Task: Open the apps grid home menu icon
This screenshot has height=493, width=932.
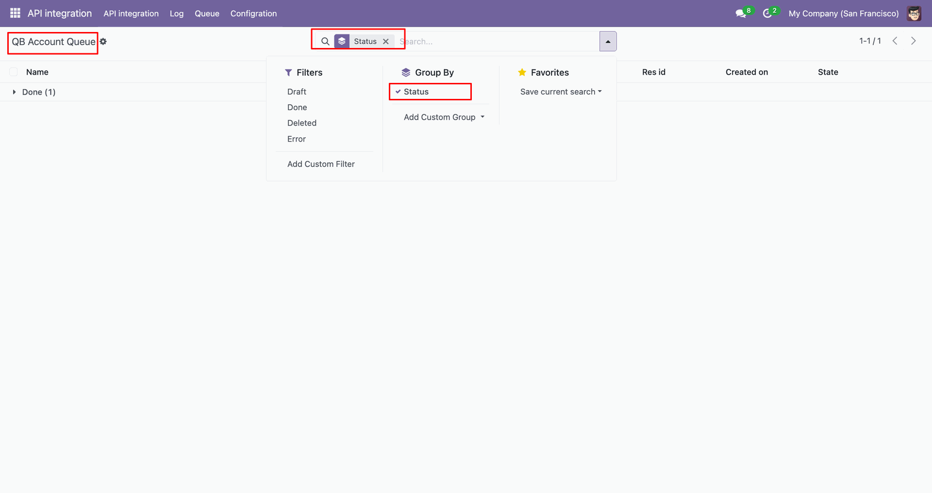Action: (15, 13)
